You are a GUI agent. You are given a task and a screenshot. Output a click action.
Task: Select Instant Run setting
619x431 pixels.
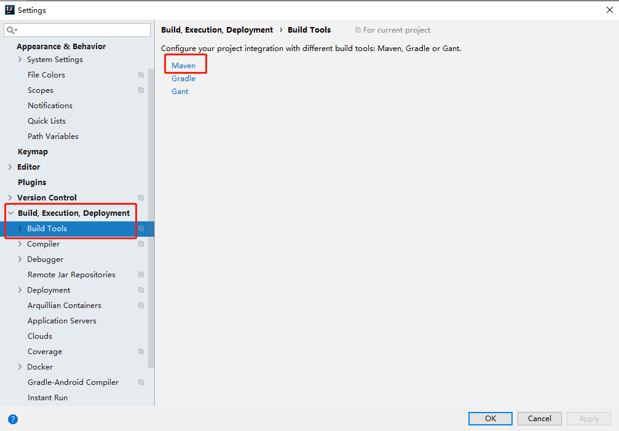pos(47,397)
